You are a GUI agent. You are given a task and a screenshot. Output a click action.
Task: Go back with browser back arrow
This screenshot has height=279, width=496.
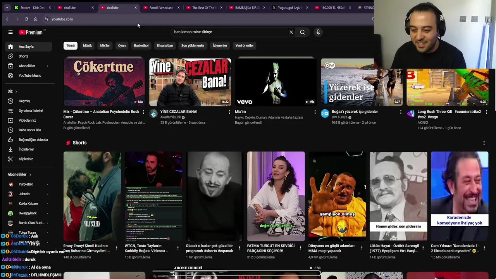coord(8,19)
